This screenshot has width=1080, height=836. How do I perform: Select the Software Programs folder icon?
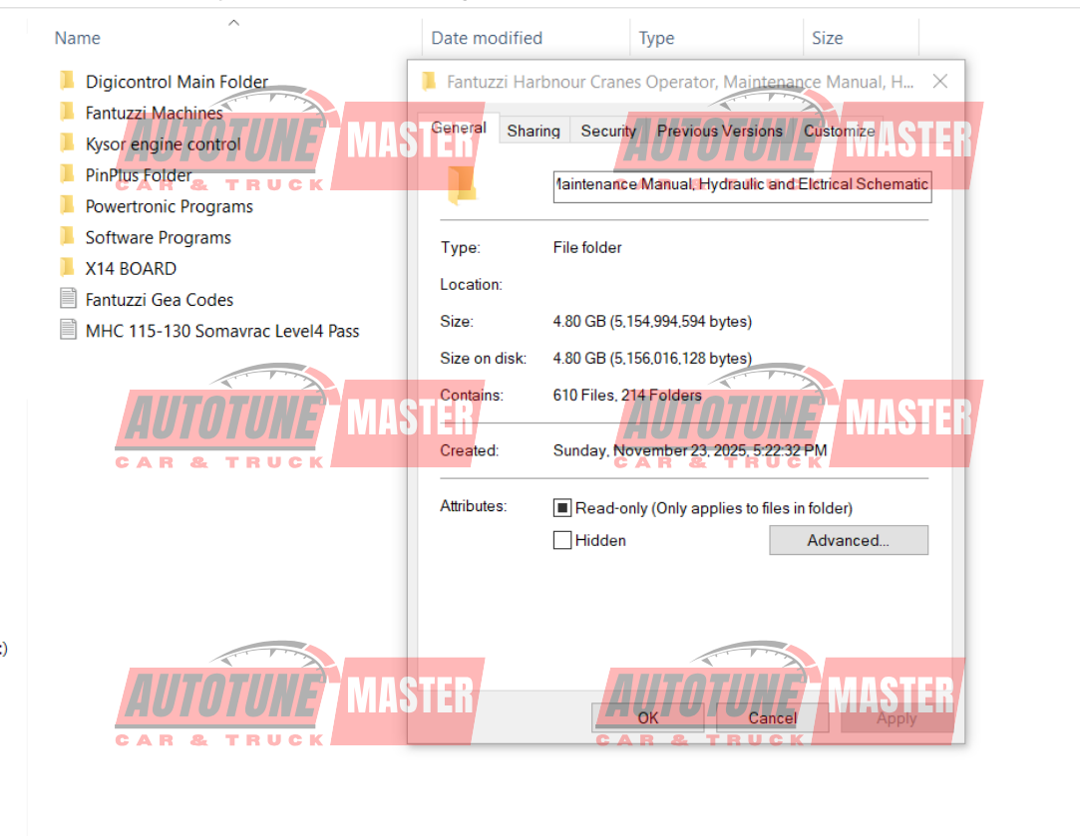68,237
